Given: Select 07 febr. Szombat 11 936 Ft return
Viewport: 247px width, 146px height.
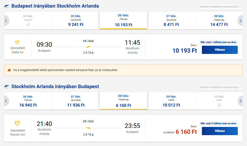Looking at the screenshot, I should tap(76, 101).
